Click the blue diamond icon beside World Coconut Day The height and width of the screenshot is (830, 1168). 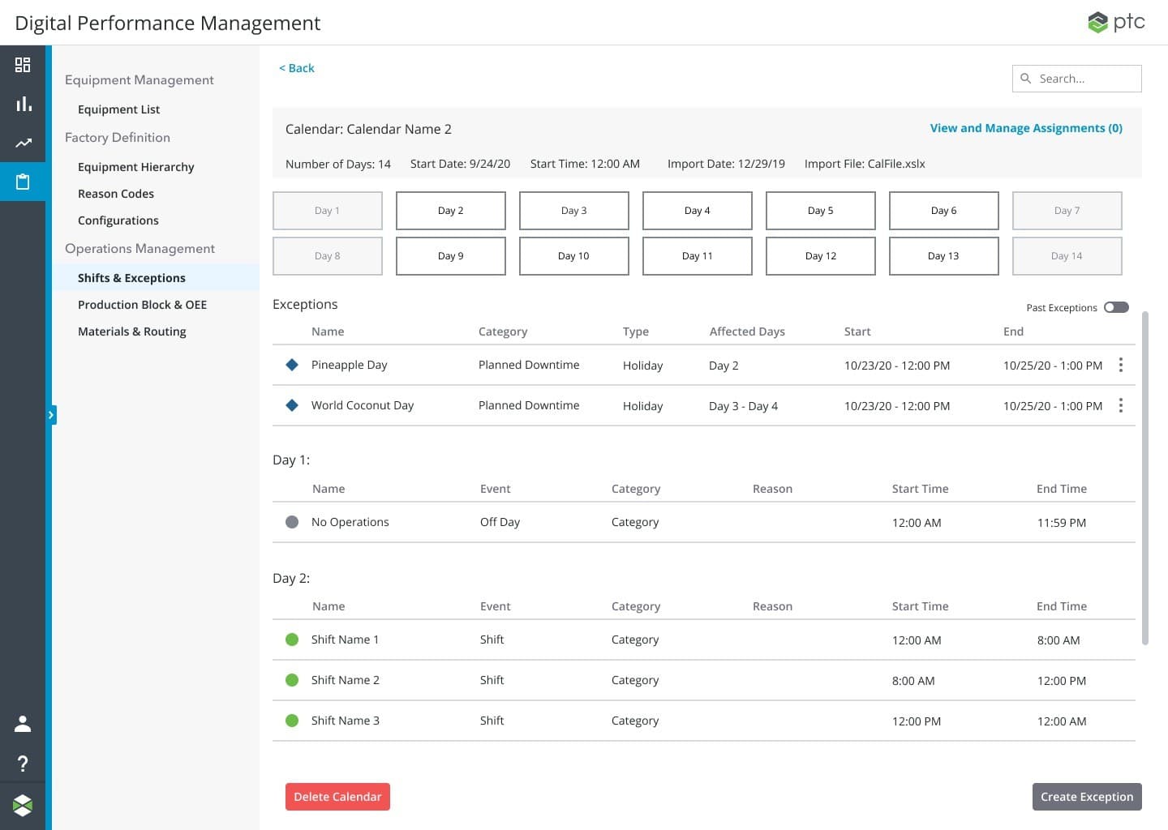tap(292, 405)
